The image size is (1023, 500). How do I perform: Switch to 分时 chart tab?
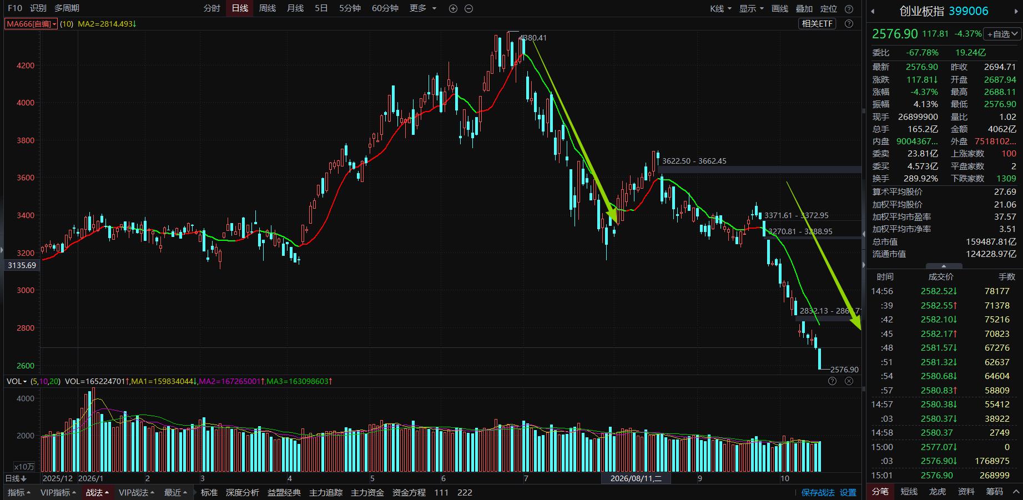(x=211, y=8)
